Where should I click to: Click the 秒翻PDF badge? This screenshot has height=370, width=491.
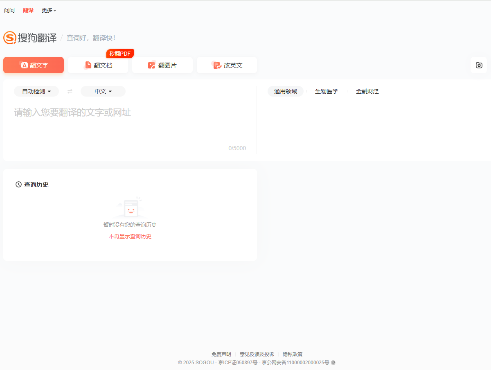pyautogui.click(x=120, y=54)
